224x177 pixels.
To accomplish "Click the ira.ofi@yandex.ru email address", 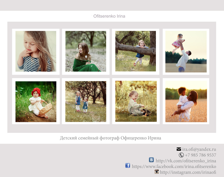I will (x=199, y=149).
